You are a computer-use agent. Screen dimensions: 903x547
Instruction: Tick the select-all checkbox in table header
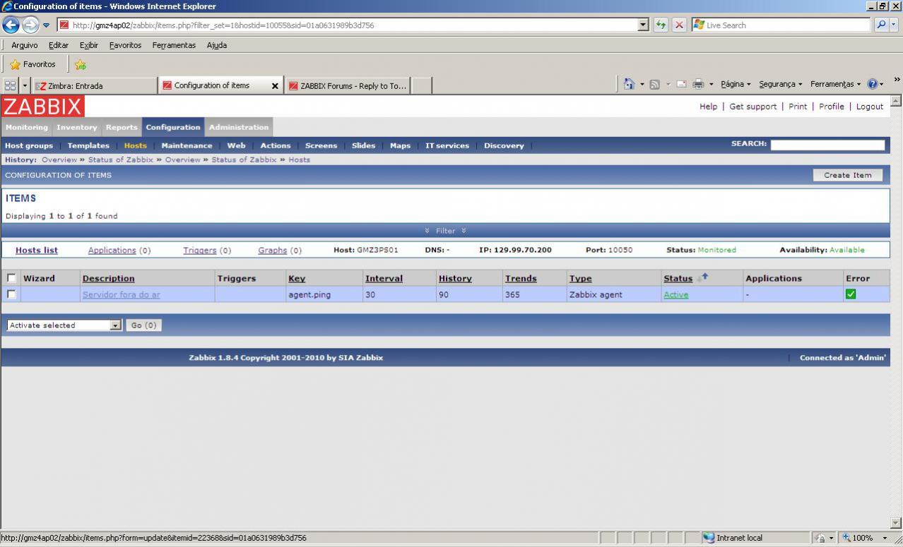point(11,278)
